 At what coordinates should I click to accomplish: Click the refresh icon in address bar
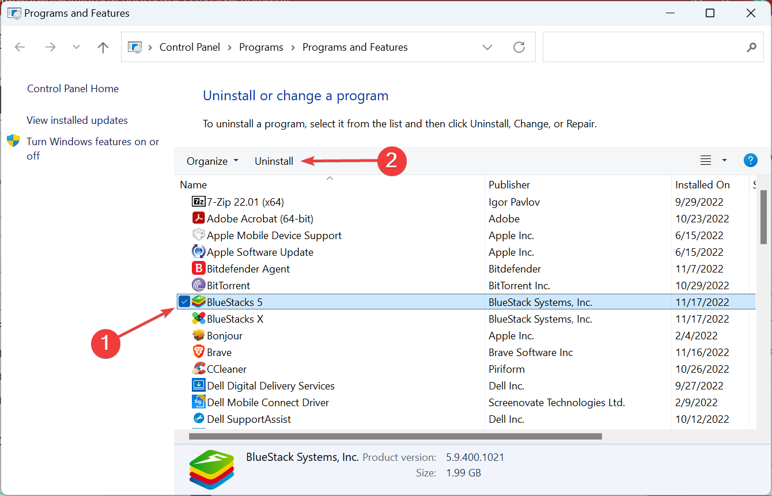point(519,47)
